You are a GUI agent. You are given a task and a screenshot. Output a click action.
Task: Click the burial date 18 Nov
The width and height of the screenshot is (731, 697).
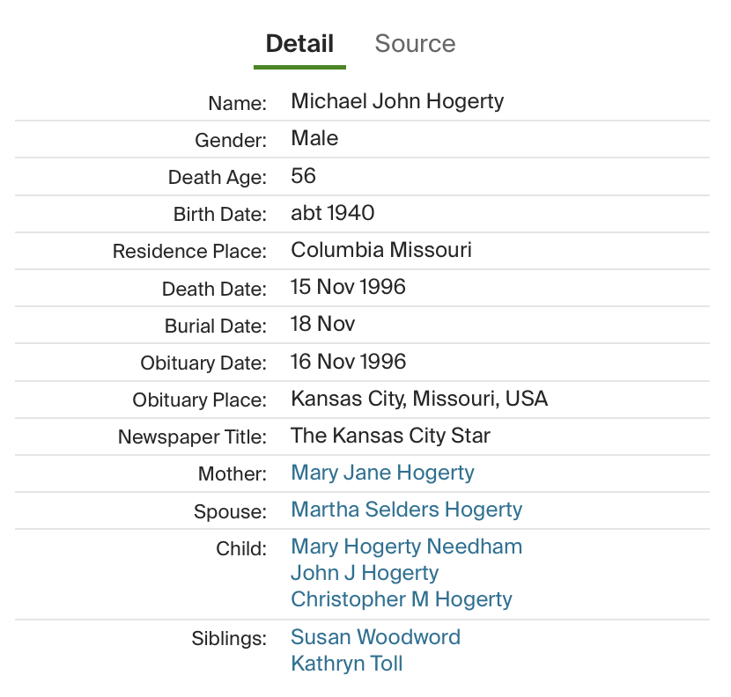322,324
